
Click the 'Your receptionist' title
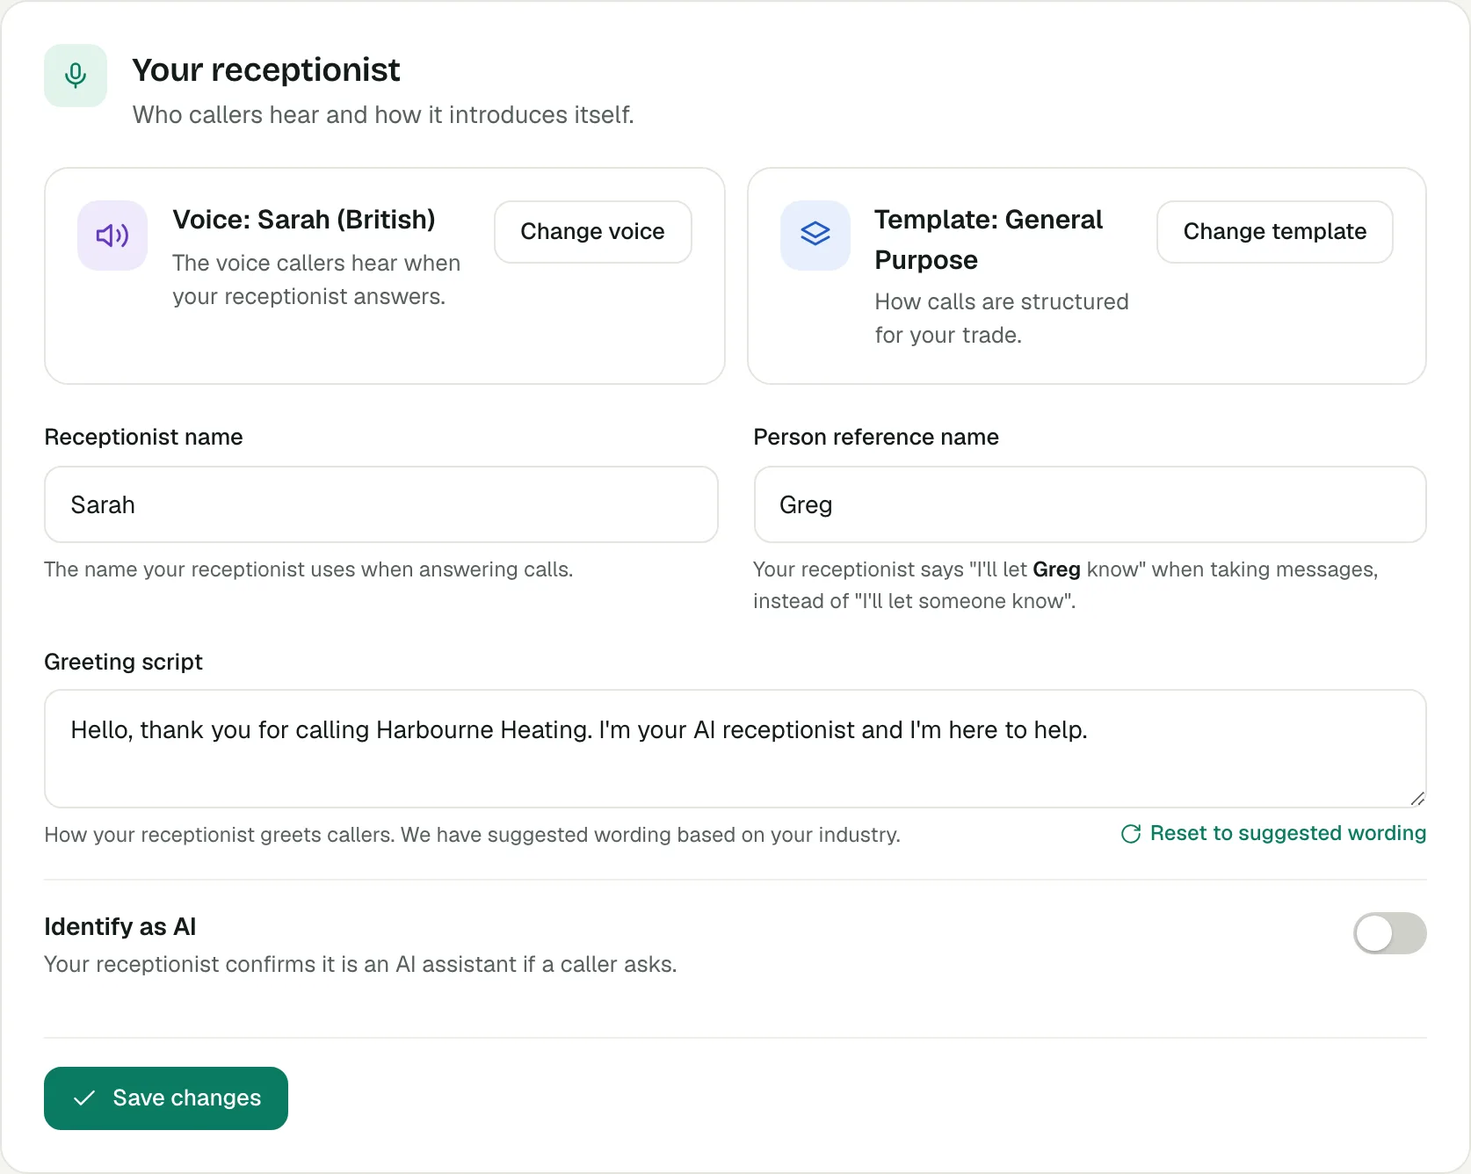(x=266, y=70)
